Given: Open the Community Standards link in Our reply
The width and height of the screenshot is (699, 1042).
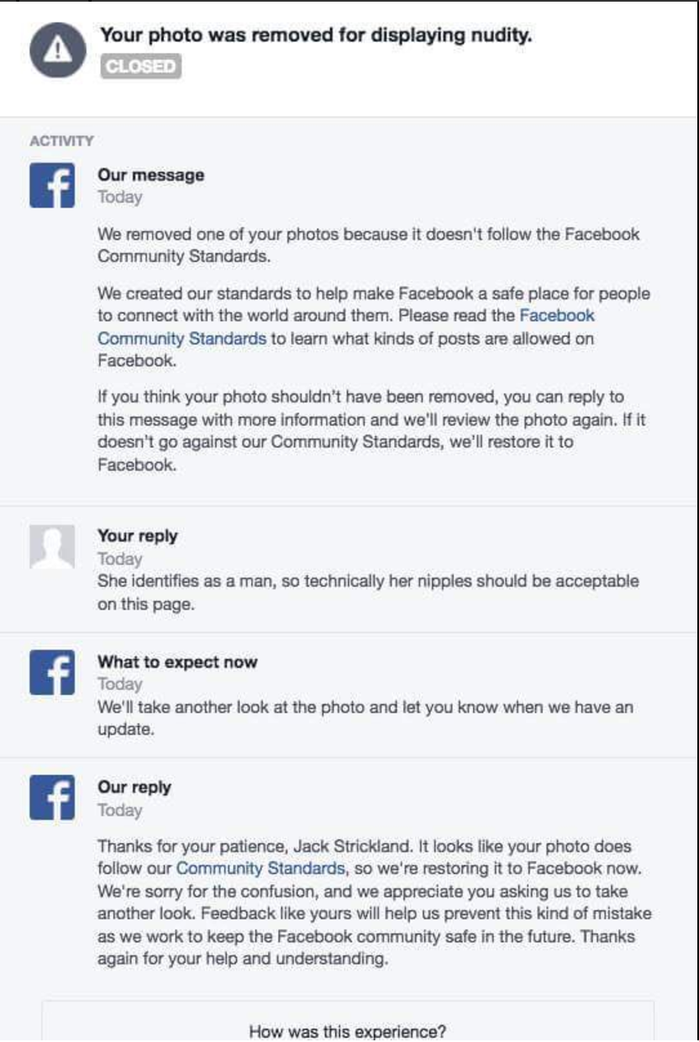Looking at the screenshot, I should pos(260,868).
